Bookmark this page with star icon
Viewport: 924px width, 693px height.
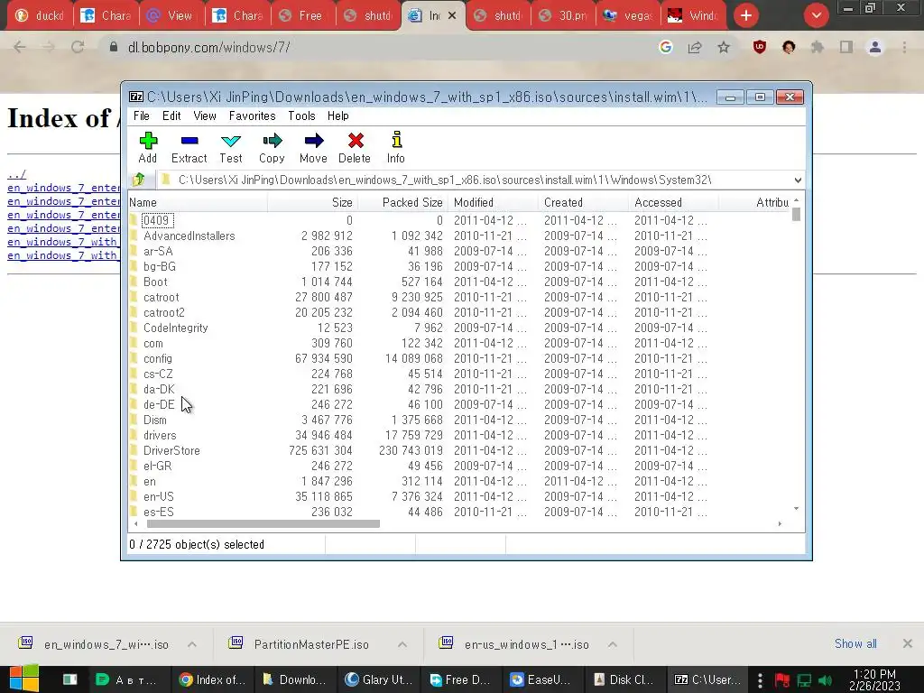coord(724,47)
